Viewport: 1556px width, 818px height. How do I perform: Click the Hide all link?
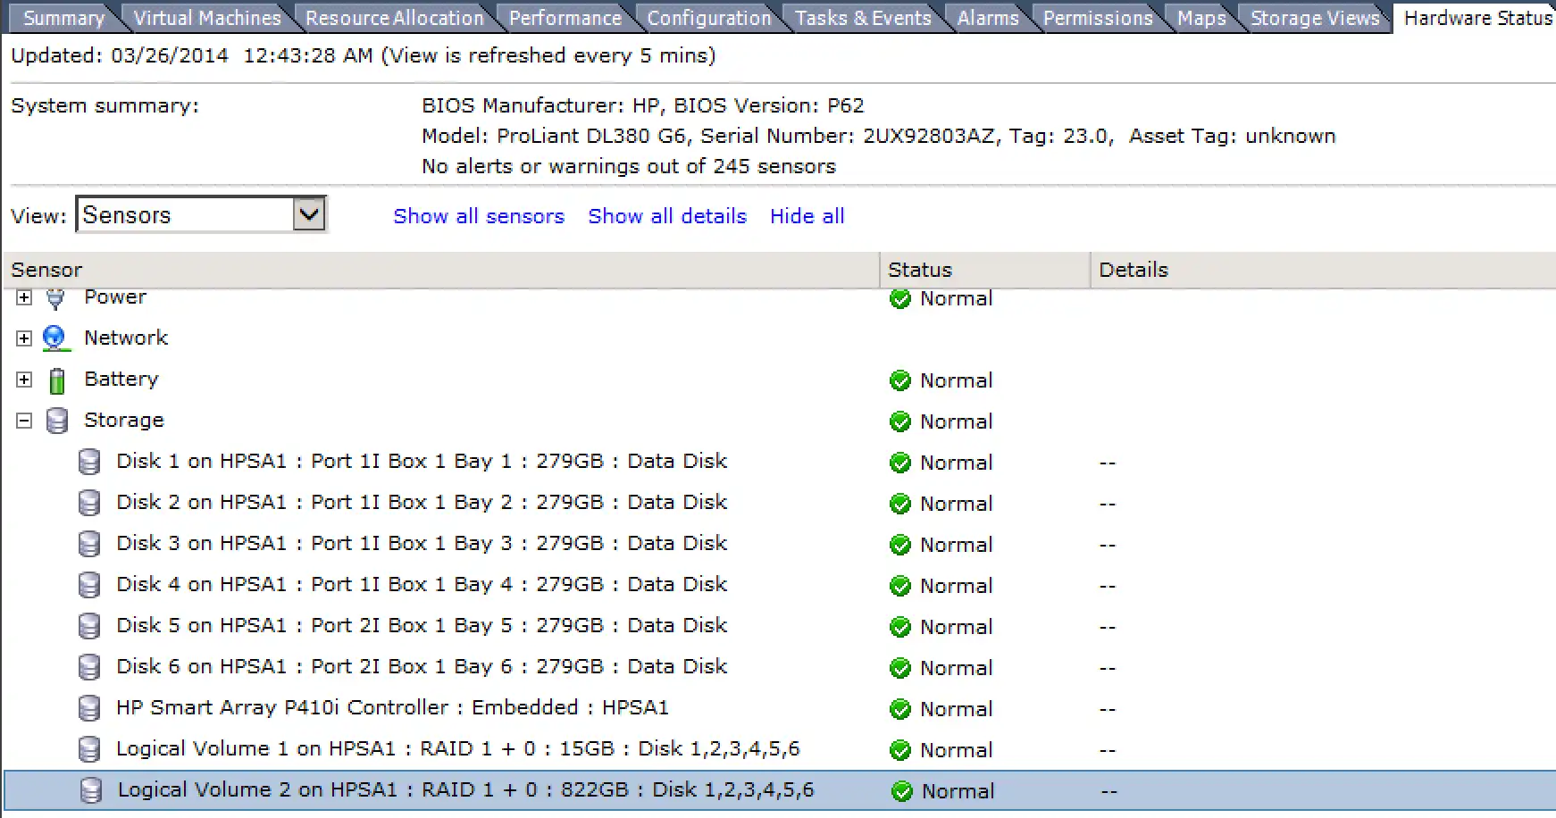[807, 216]
